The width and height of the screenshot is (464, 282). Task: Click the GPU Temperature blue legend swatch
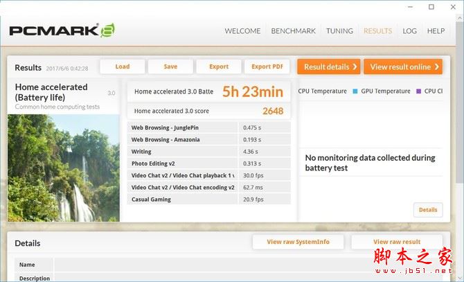[x=355, y=91]
